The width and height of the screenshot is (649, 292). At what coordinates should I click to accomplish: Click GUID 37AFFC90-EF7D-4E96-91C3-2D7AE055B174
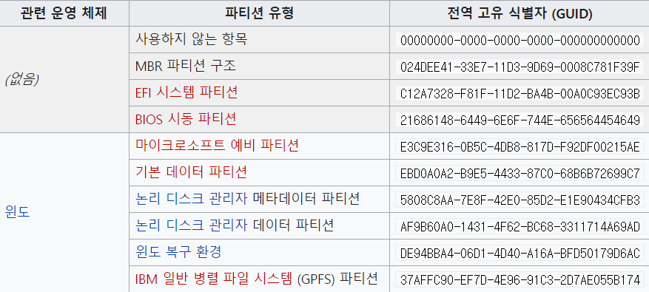(x=519, y=279)
